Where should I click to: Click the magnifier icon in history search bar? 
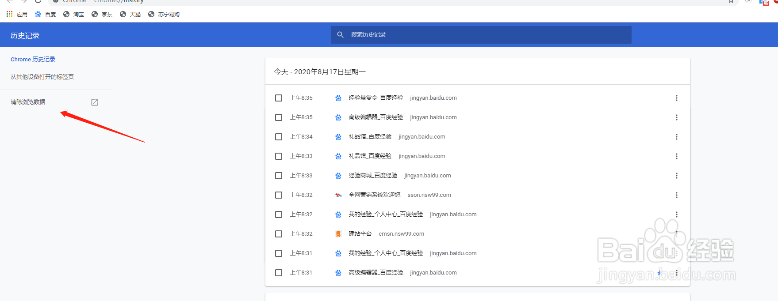coord(340,34)
